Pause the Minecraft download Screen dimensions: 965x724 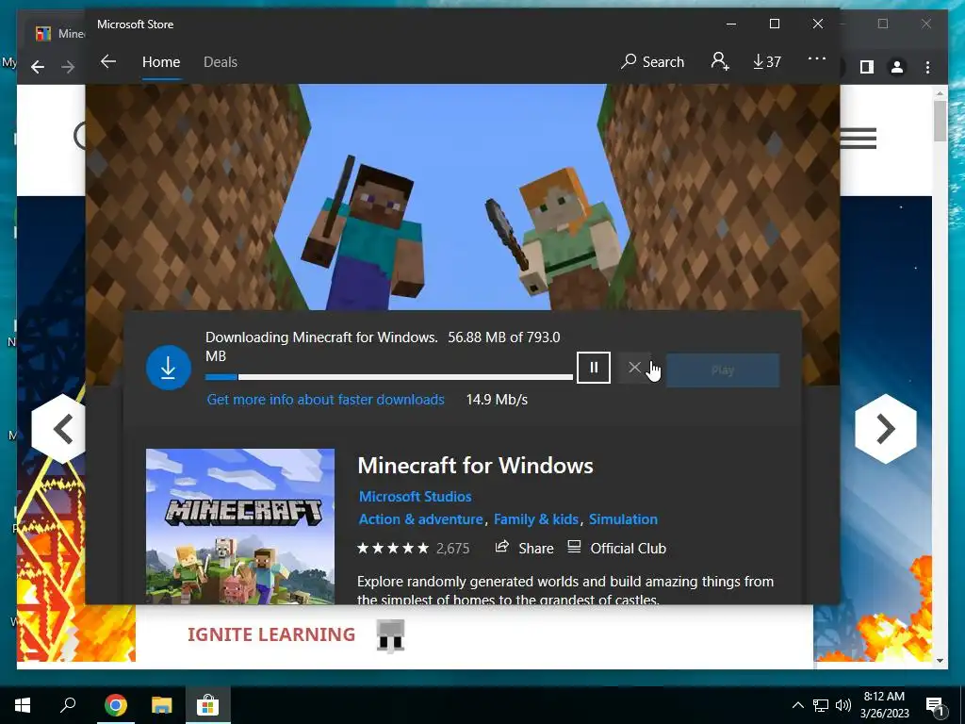594,368
